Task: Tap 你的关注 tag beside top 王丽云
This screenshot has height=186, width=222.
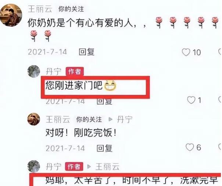Action: click(x=71, y=9)
